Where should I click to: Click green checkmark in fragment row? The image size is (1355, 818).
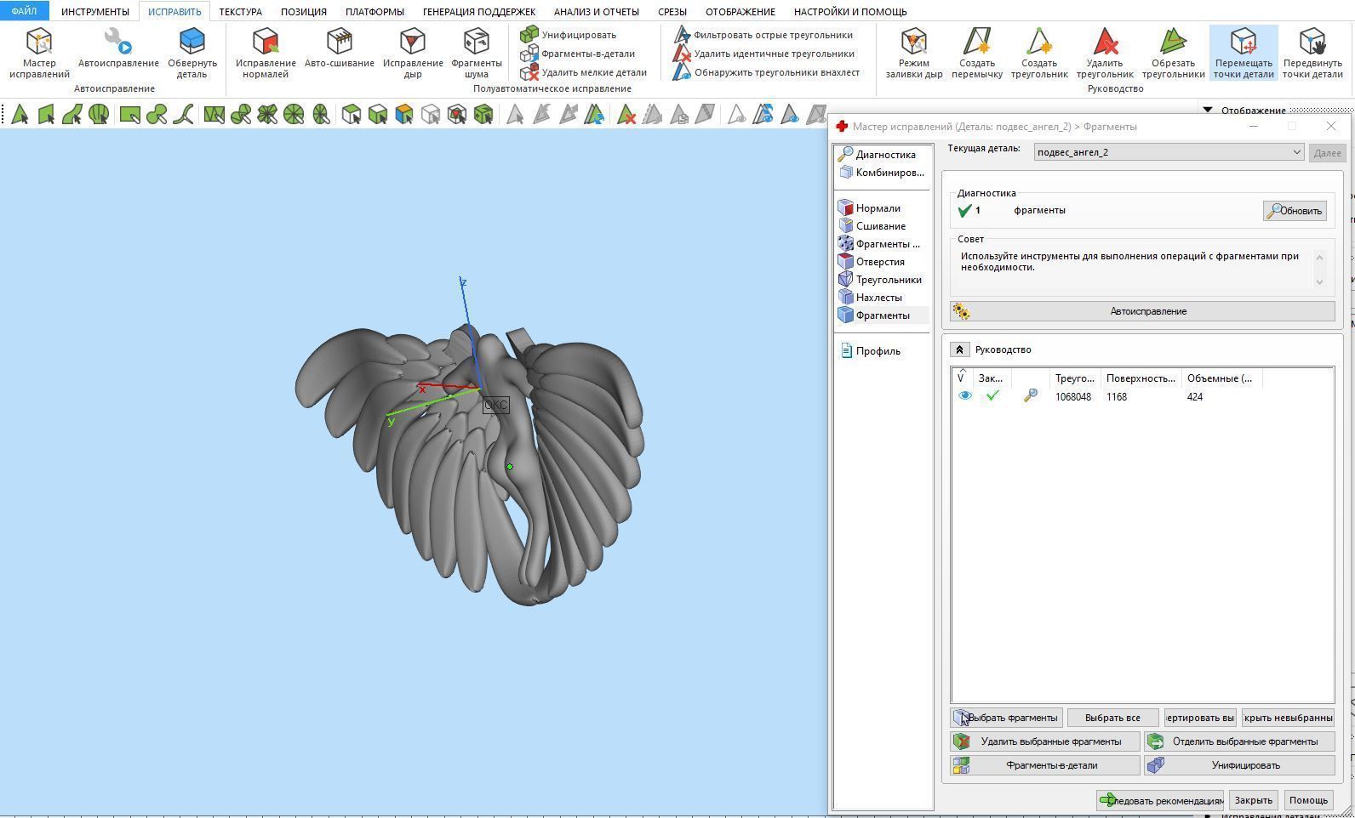coord(992,396)
